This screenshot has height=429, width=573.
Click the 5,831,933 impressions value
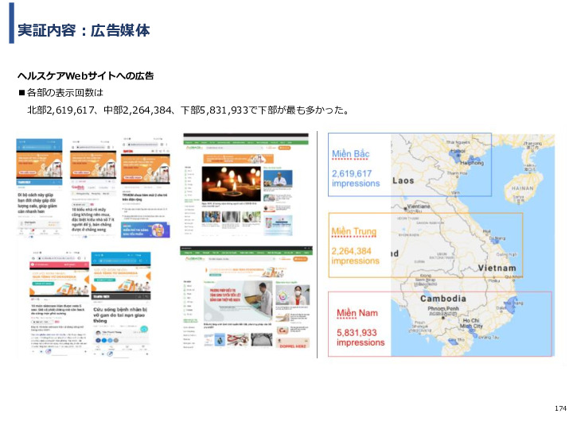coord(361,338)
